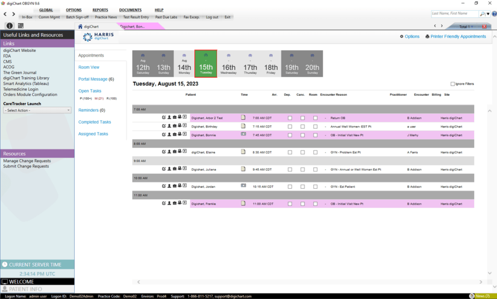This screenshot has height=299, width=497.
Task: Open the calculator-style grid icon beside info
Action: 20,26
